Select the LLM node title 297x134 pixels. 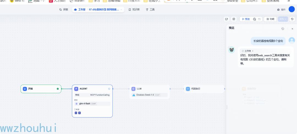pos(139,89)
